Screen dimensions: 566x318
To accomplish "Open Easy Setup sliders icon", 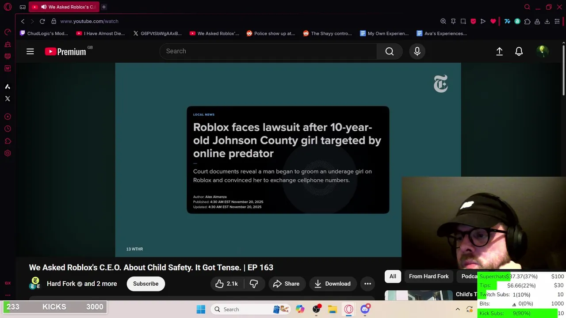I will click(x=557, y=21).
